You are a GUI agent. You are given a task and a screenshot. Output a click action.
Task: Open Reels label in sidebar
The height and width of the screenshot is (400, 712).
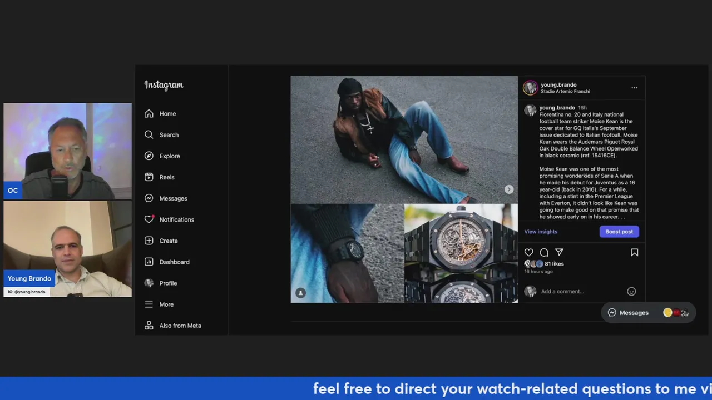(167, 177)
